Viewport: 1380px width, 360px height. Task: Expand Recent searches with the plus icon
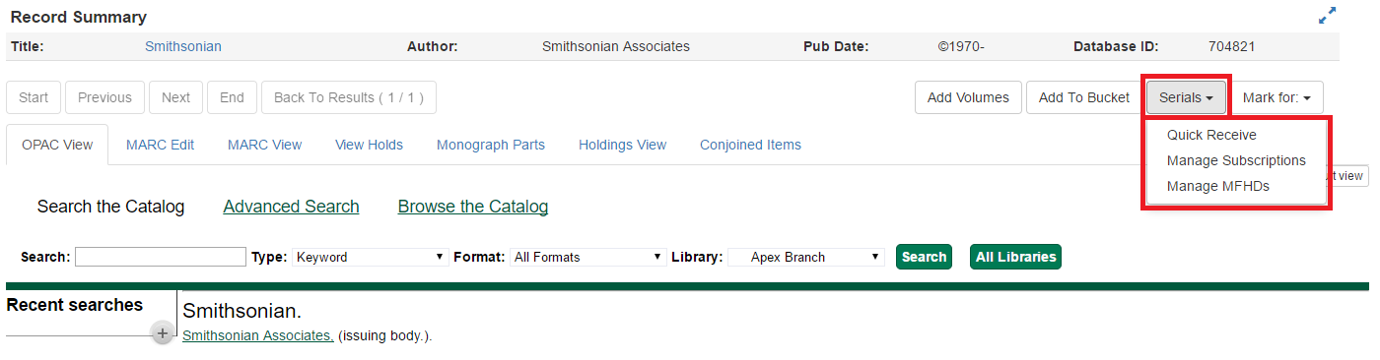pyautogui.click(x=163, y=333)
